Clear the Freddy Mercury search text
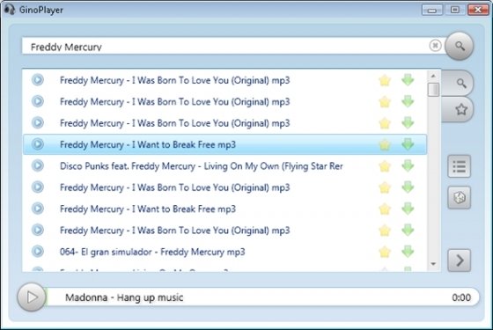 tap(435, 46)
